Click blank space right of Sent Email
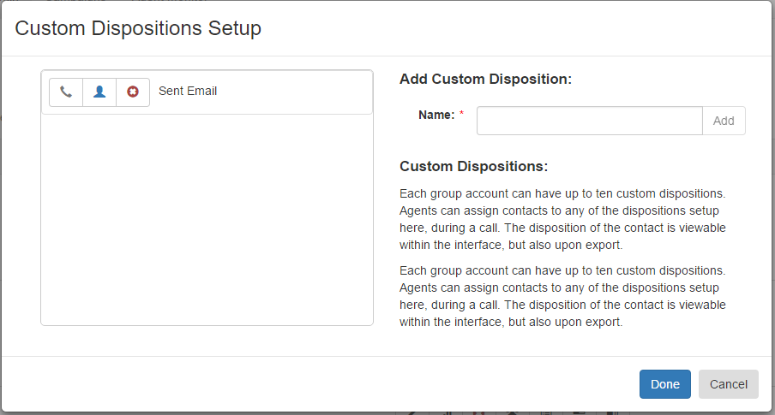Screen dimensions: 775x415 (x=294, y=92)
